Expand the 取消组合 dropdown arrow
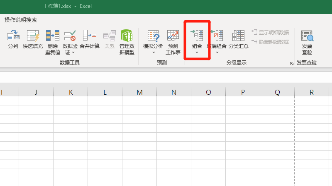The width and height of the screenshot is (332, 186). pyautogui.click(x=217, y=52)
